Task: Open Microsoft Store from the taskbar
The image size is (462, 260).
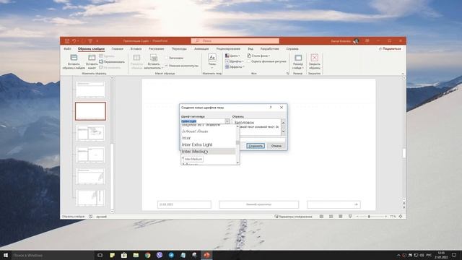Action: click(124, 255)
